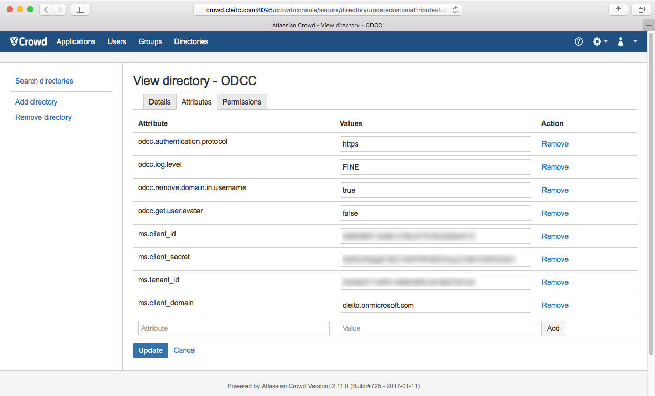Click the ms.client_domain attribute name
Viewport: 655px width, 396px height.
(166, 303)
